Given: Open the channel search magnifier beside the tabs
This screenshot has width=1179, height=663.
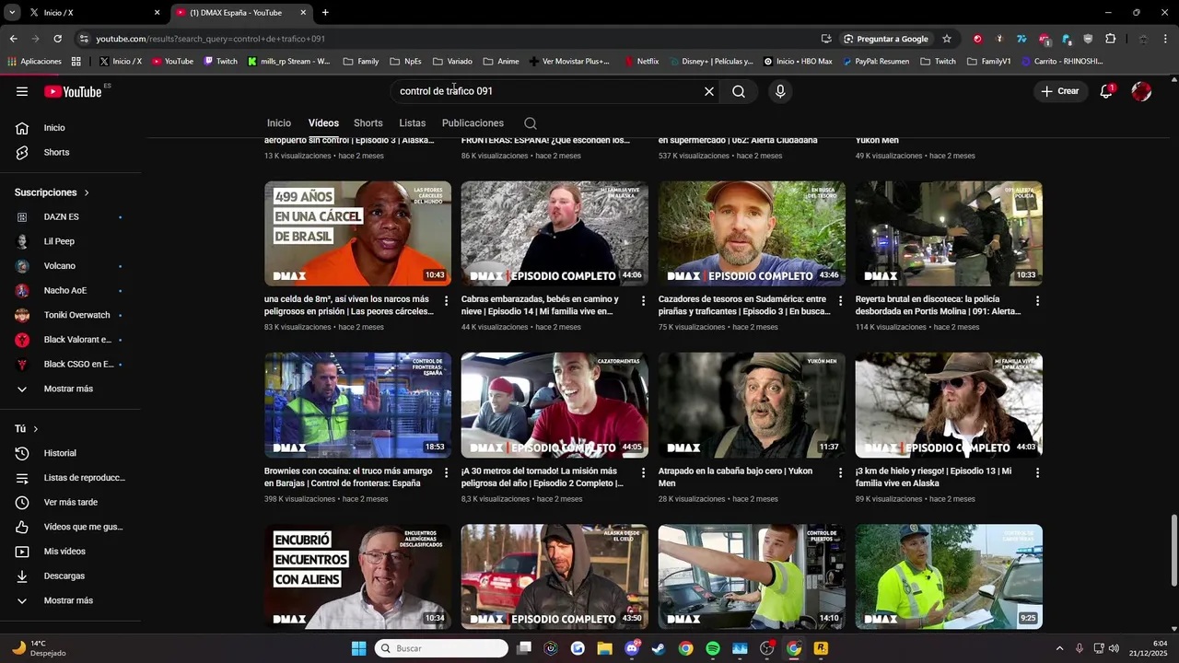Looking at the screenshot, I should tap(531, 123).
